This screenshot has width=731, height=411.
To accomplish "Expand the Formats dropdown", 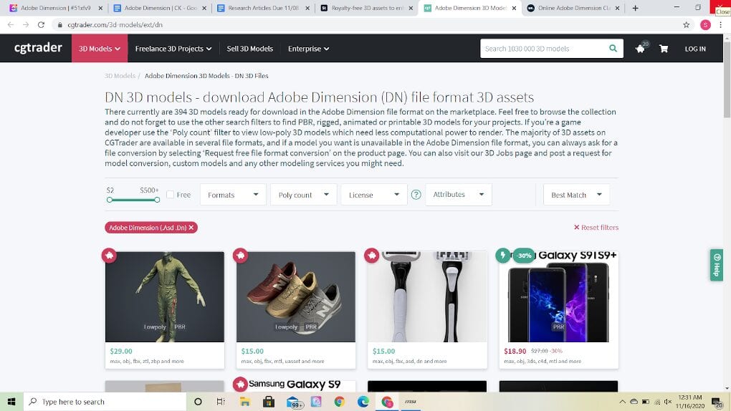I will [233, 195].
